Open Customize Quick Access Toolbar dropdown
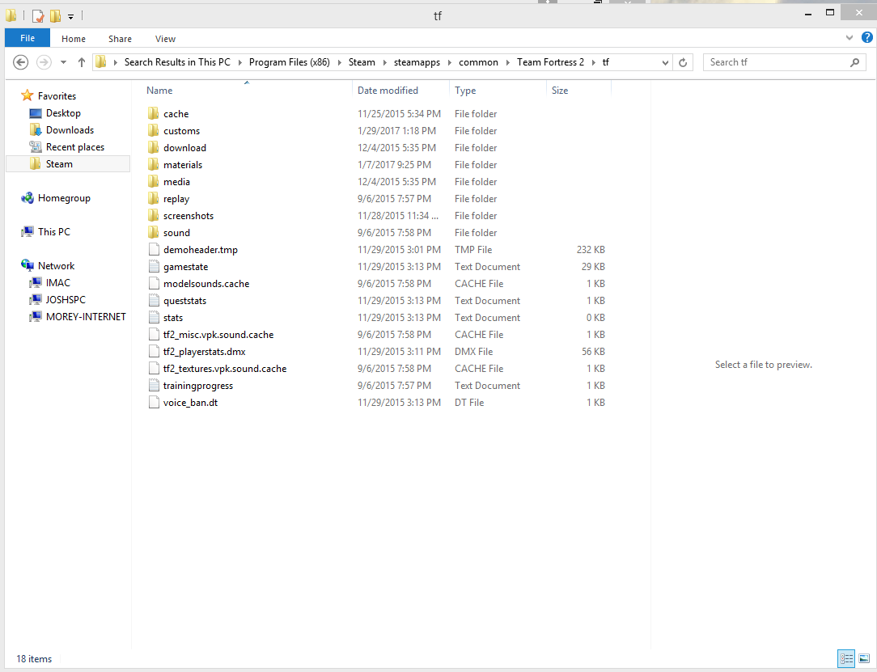This screenshot has width=877, height=672. (71, 17)
